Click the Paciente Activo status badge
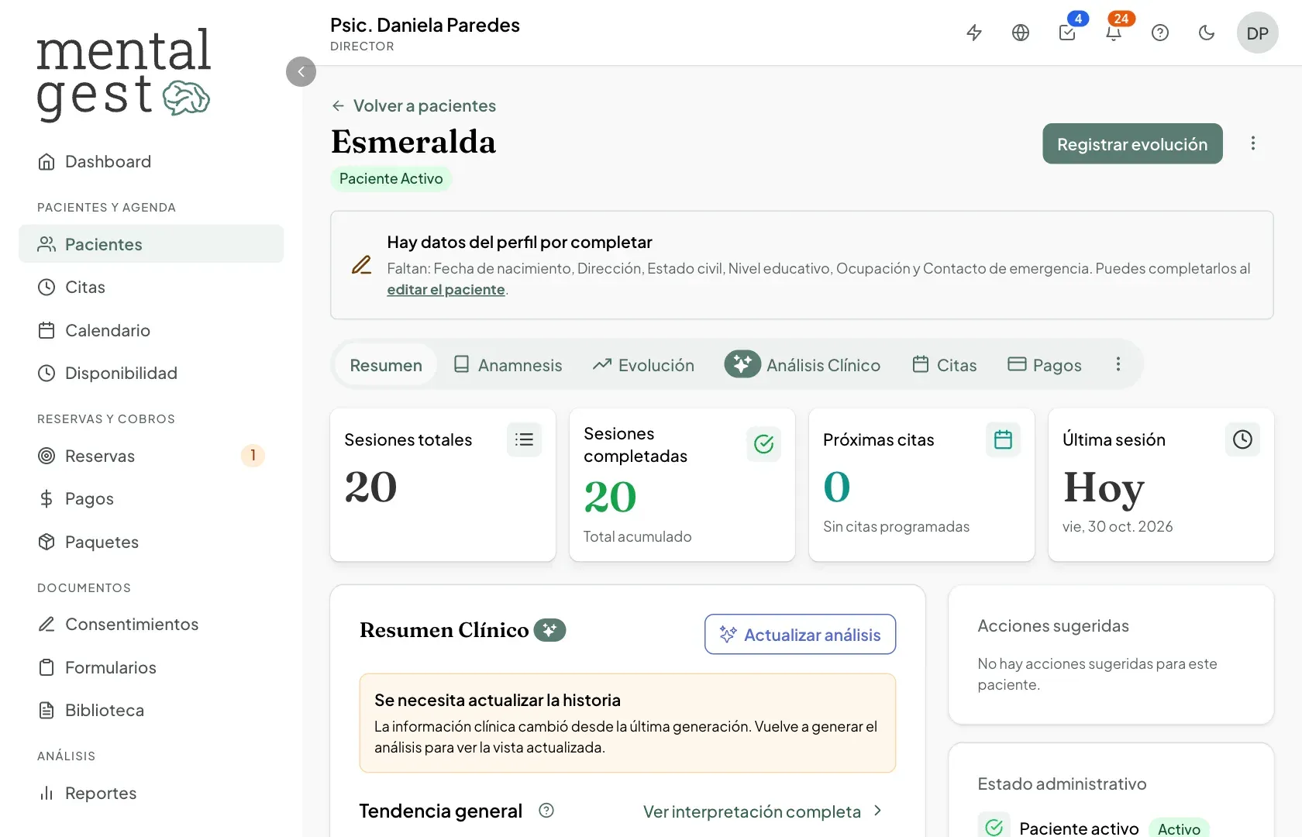 pyautogui.click(x=391, y=178)
